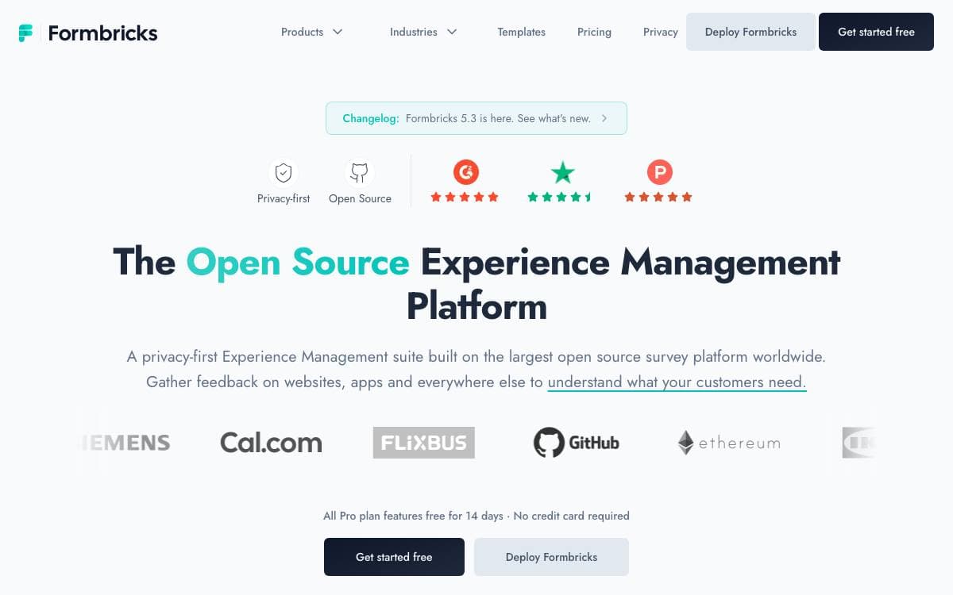Viewport: 953px width, 595px height.
Task: Click the ethereum customer logo
Action: (729, 443)
